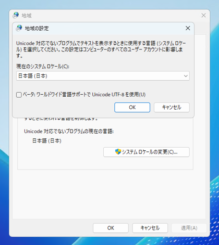The height and width of the screenshot is (245, 219).
Task: Close the 地域の設定 dialog
Action: coord(188,28)
